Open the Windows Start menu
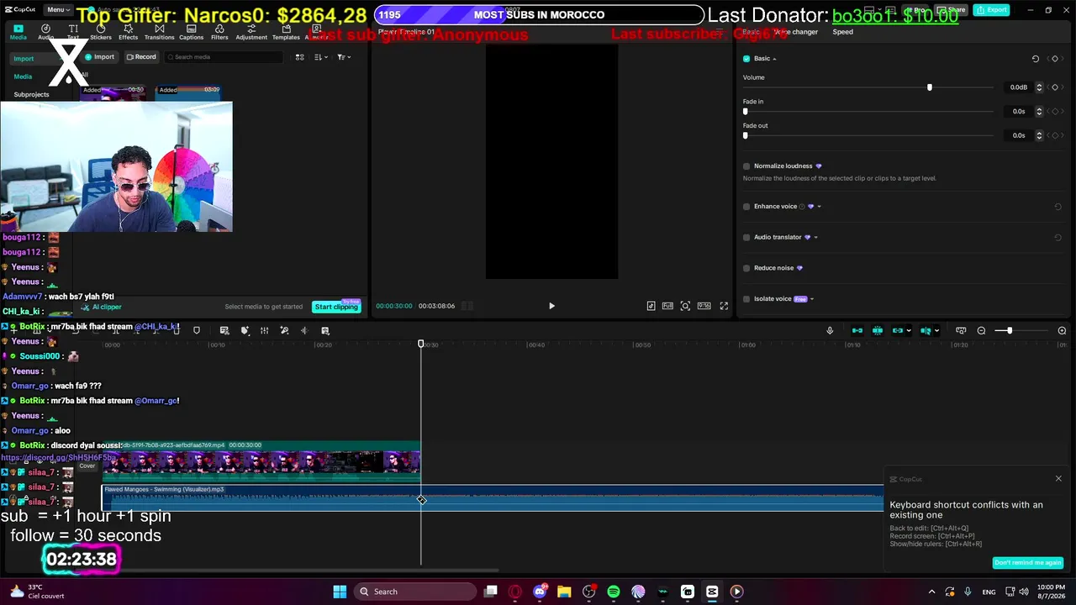Screen dimensions: 1076x605 point(340,592)
